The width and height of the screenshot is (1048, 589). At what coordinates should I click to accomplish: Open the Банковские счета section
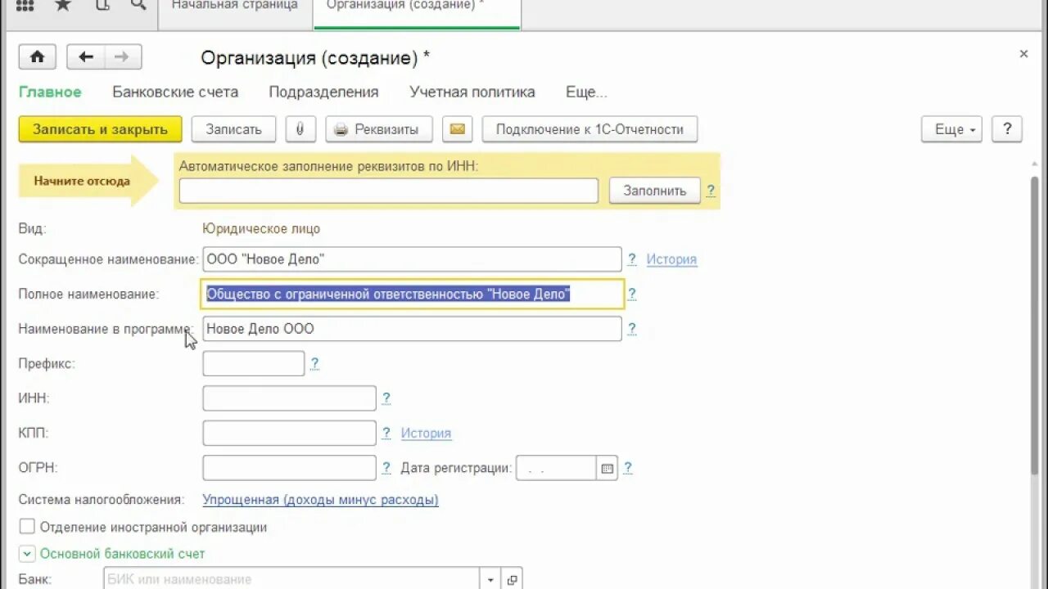175,92
